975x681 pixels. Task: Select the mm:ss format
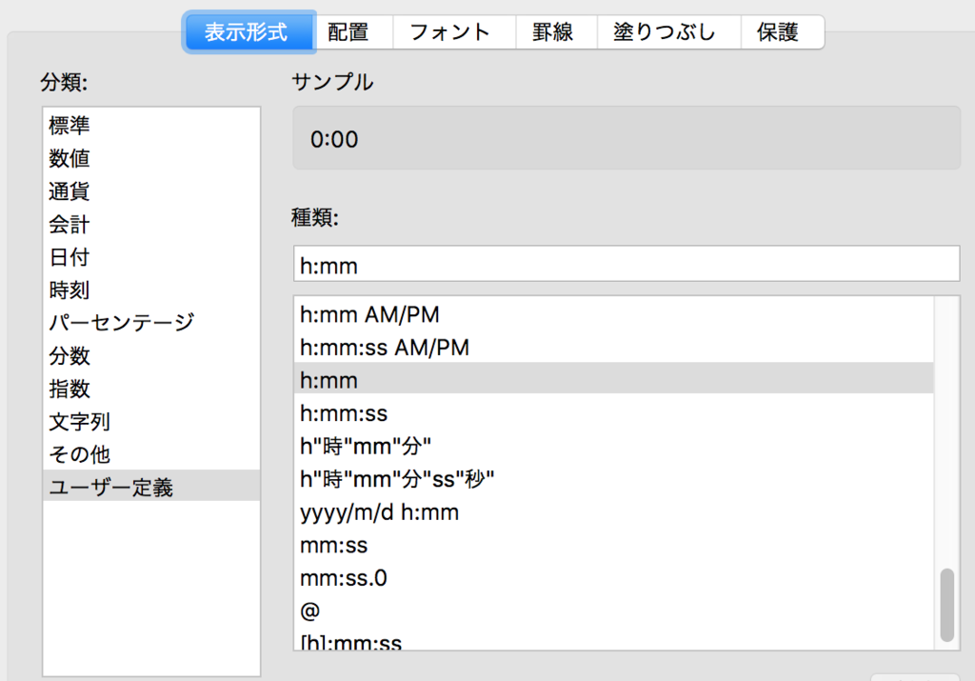point(614,546)
